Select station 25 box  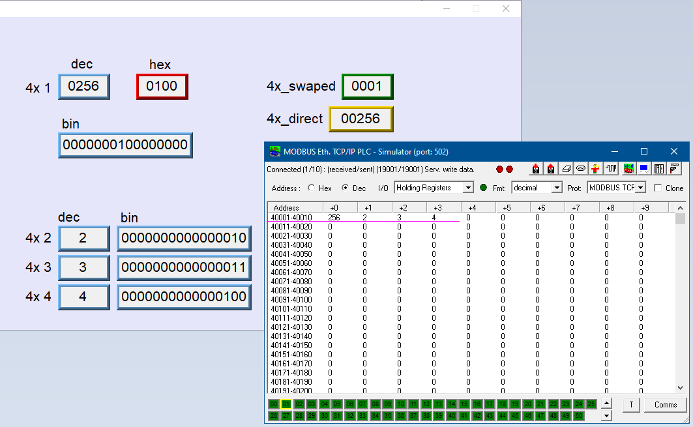click(591, 404)
